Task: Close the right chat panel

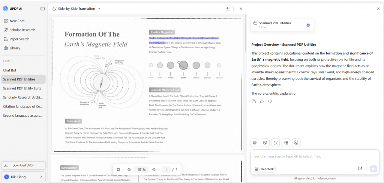Action: (x=378, y=9)
